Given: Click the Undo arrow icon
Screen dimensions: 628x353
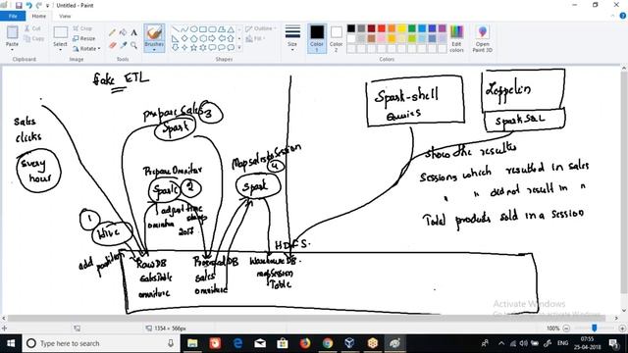Looking at the screenshot, I should [x=28, y=5].
